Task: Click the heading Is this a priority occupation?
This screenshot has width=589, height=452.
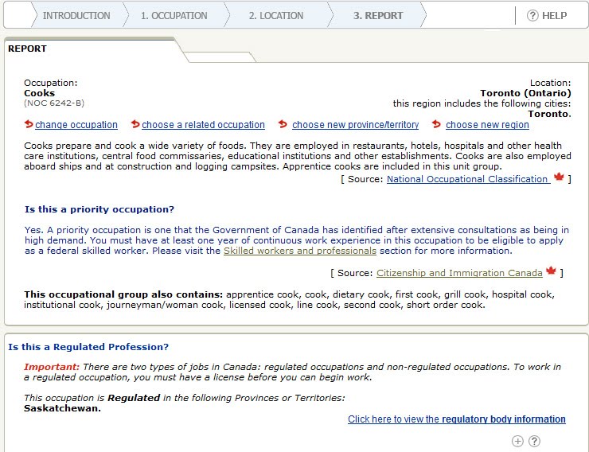Action: 99,209
